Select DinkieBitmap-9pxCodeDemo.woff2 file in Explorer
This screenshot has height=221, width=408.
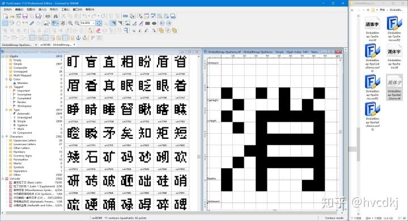(372, 58)
